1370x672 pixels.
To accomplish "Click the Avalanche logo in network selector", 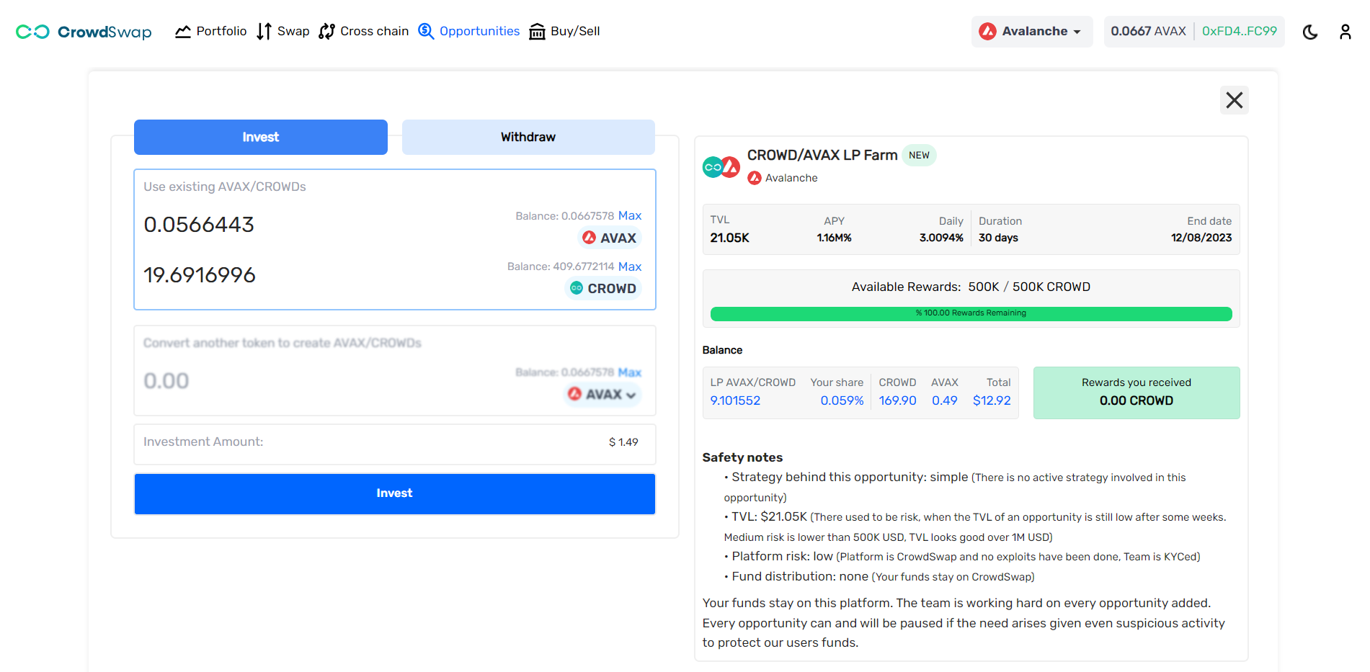I will (988, 32).
